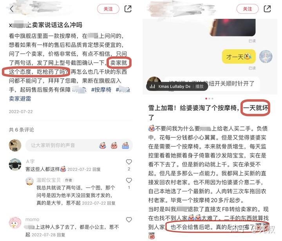Image resolution: width=282 pixels, height=241 pixels.
Task: Select the image carousel page indicator dots
Action: click(x=209, y=99)
